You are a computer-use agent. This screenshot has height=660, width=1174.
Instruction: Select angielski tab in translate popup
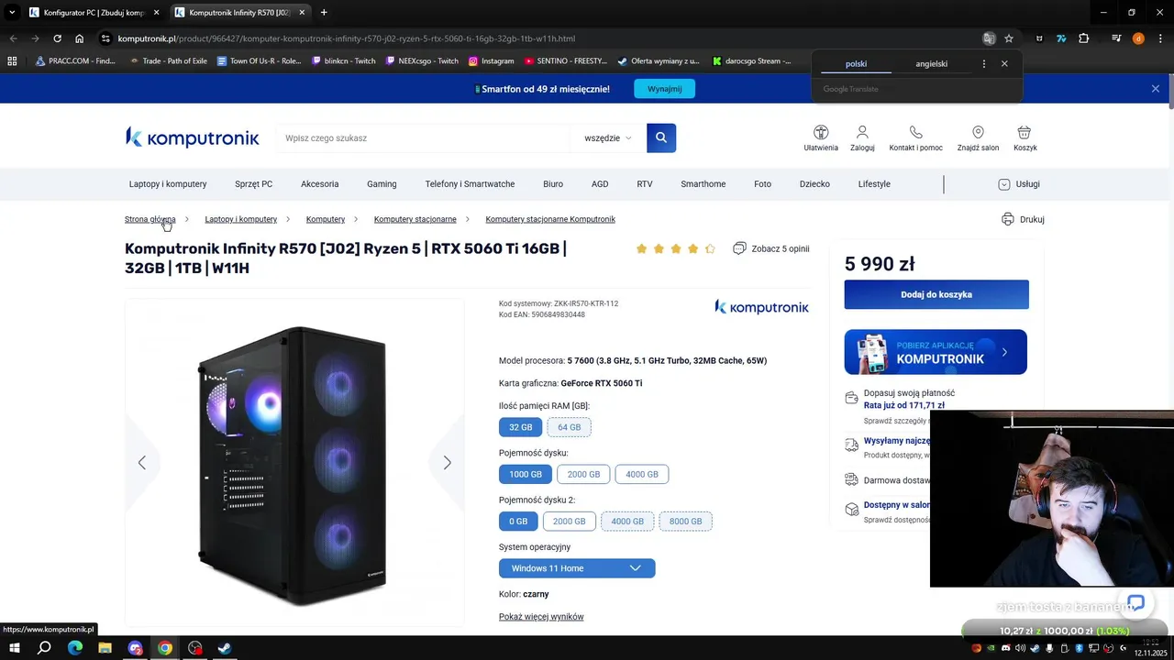point(931,64)
